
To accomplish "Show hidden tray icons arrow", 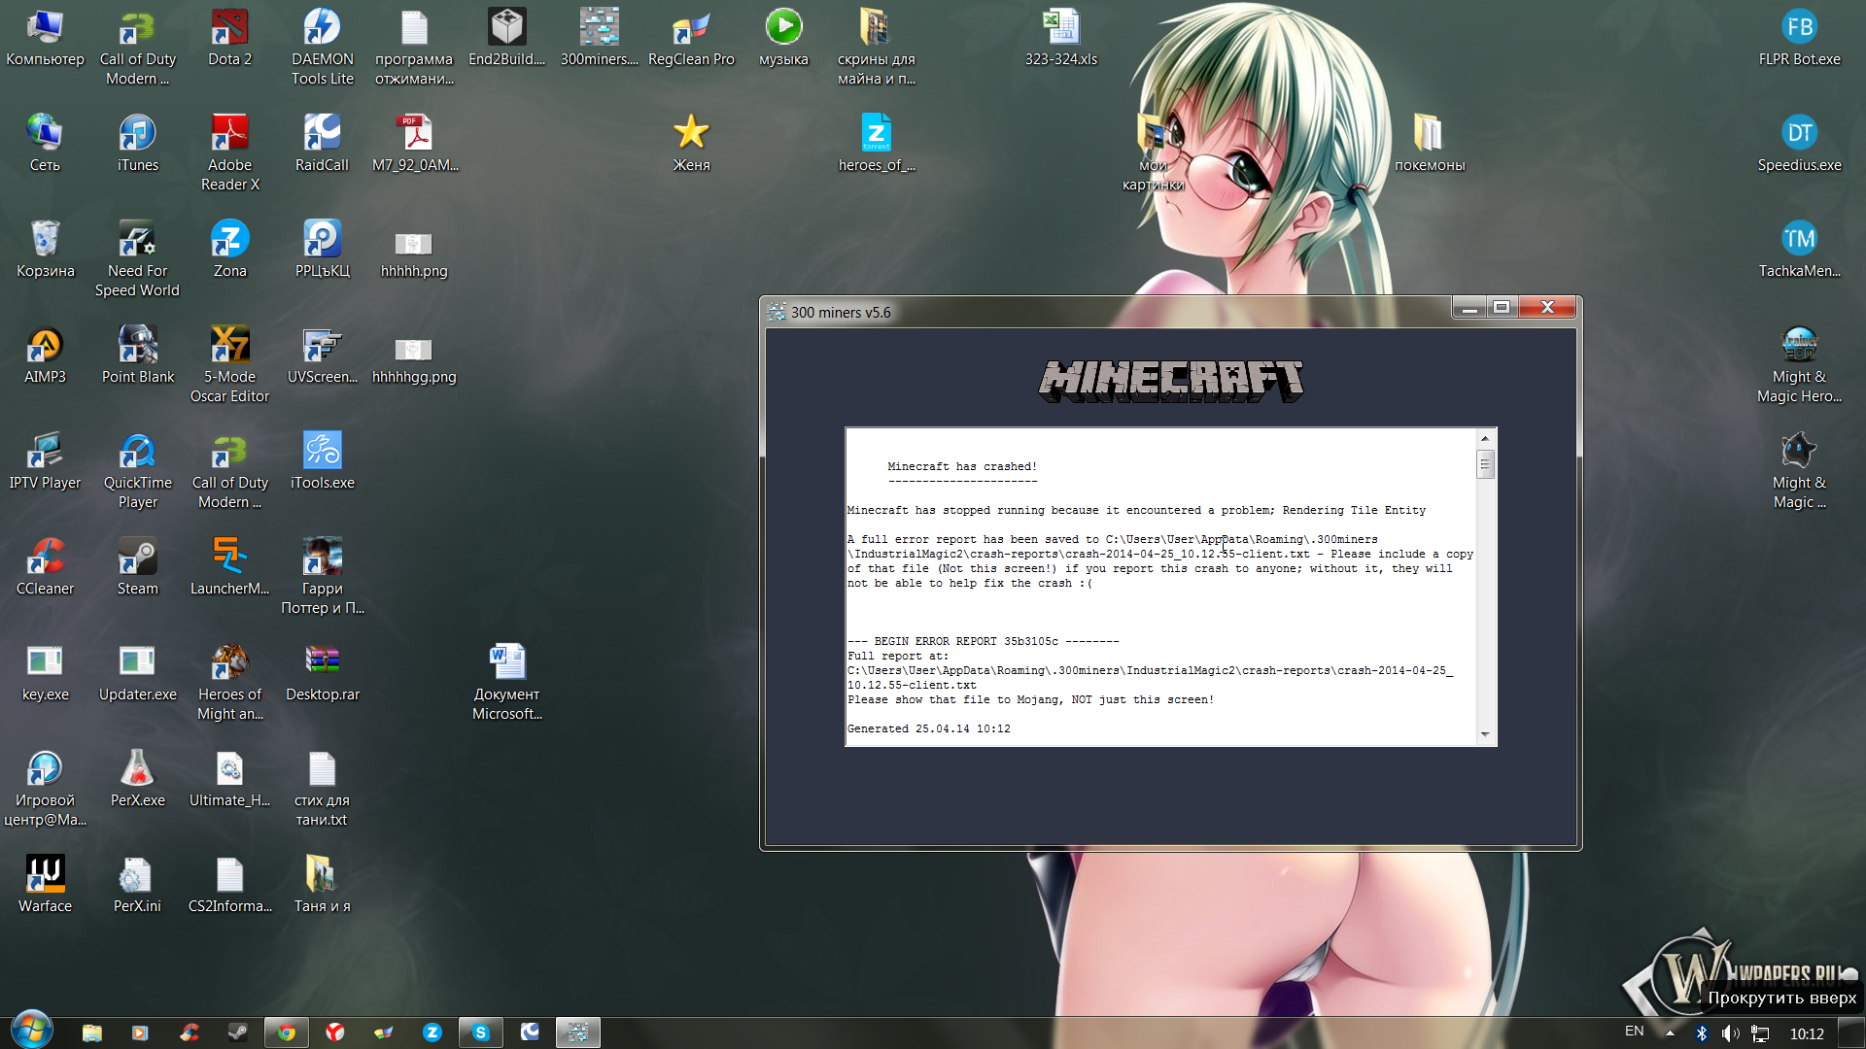I will 1670,1033.
